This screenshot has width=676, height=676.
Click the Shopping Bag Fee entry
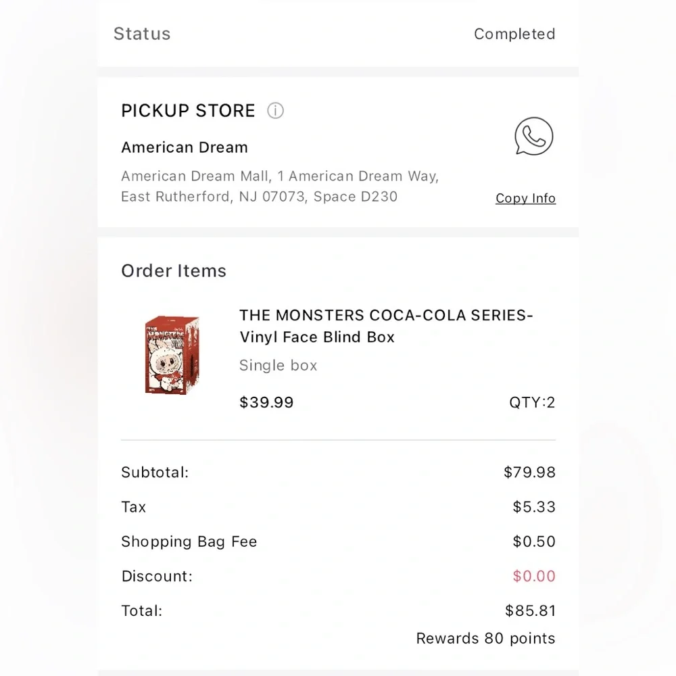(x=189, y=541)
